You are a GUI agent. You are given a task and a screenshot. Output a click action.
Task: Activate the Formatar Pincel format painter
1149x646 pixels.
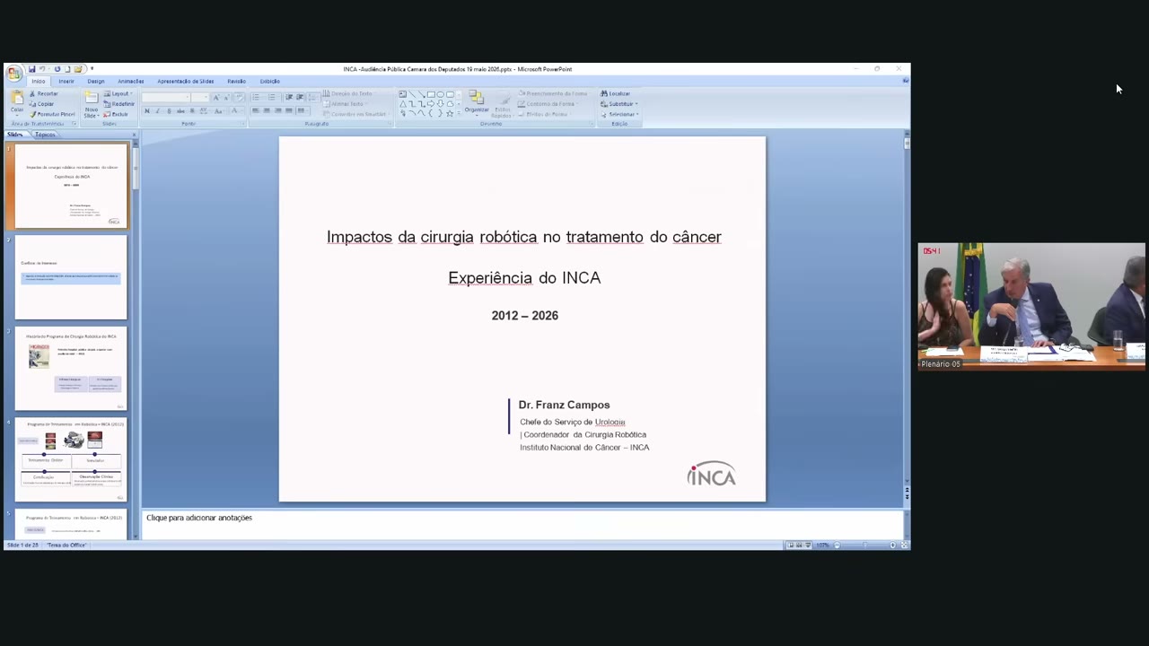point(53,114)
